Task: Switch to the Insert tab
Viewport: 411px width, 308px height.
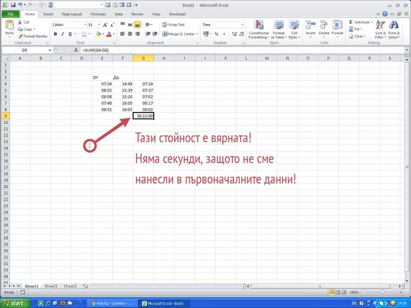Action: 48,14
